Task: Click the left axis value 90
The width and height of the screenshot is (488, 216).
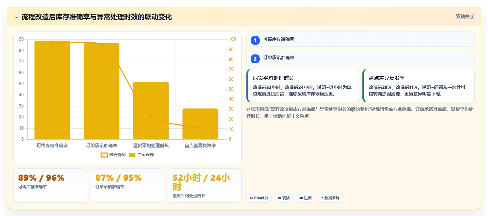Action: (21, 39)
